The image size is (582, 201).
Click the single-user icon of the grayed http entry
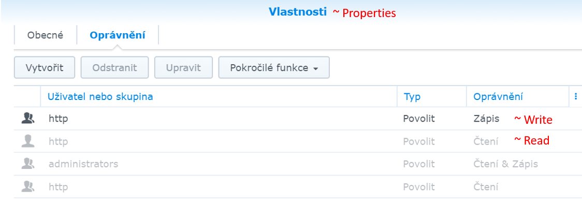(28, 141)
